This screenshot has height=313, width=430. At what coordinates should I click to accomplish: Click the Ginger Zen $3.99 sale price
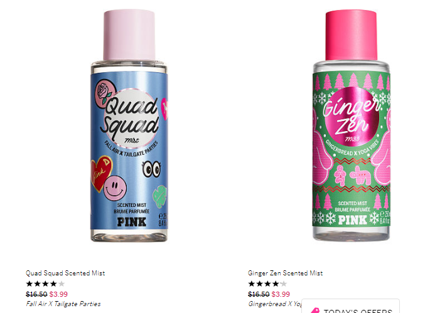coord(281,294)
